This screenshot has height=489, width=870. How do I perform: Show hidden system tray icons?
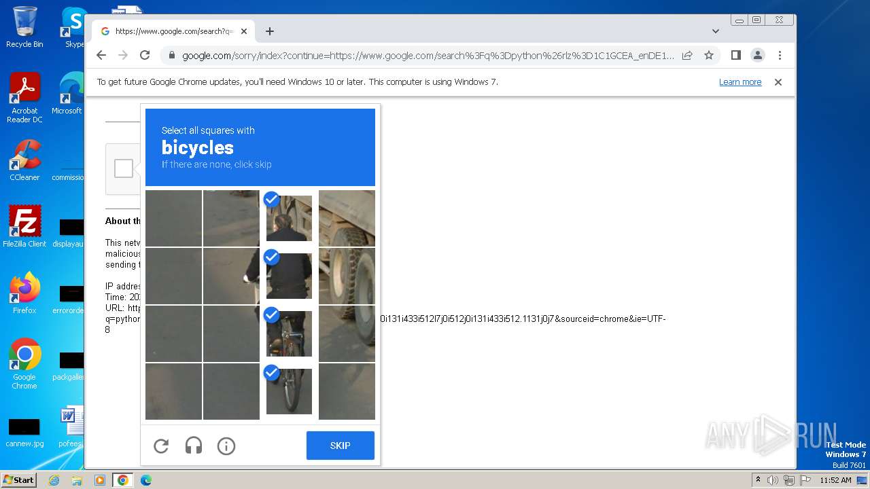[x=758, y=480]
